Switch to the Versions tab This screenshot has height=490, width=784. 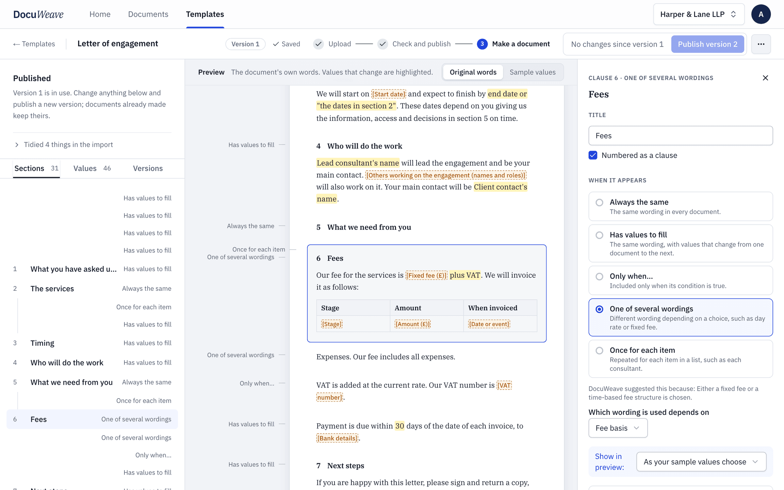click(x=148, y=168)
